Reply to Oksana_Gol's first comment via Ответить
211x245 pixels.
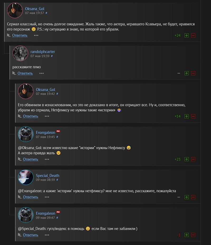click(20, 36)
